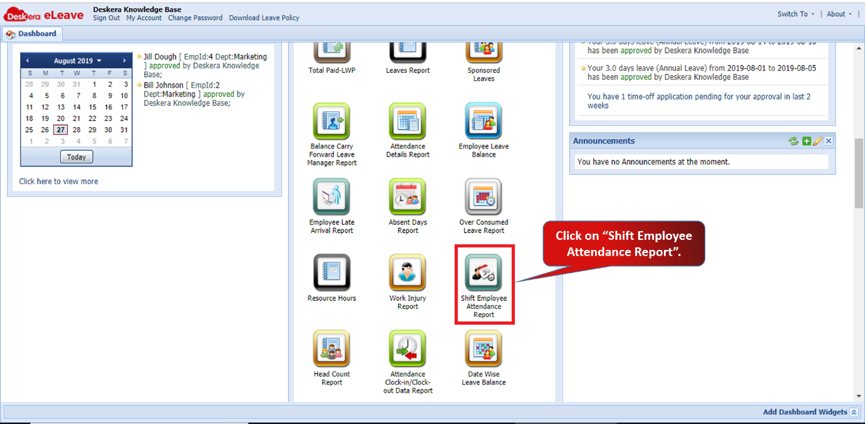Open the Attendance Clock-in/Clock-out Data Report
865x424 pixels.
pos(407,348)
